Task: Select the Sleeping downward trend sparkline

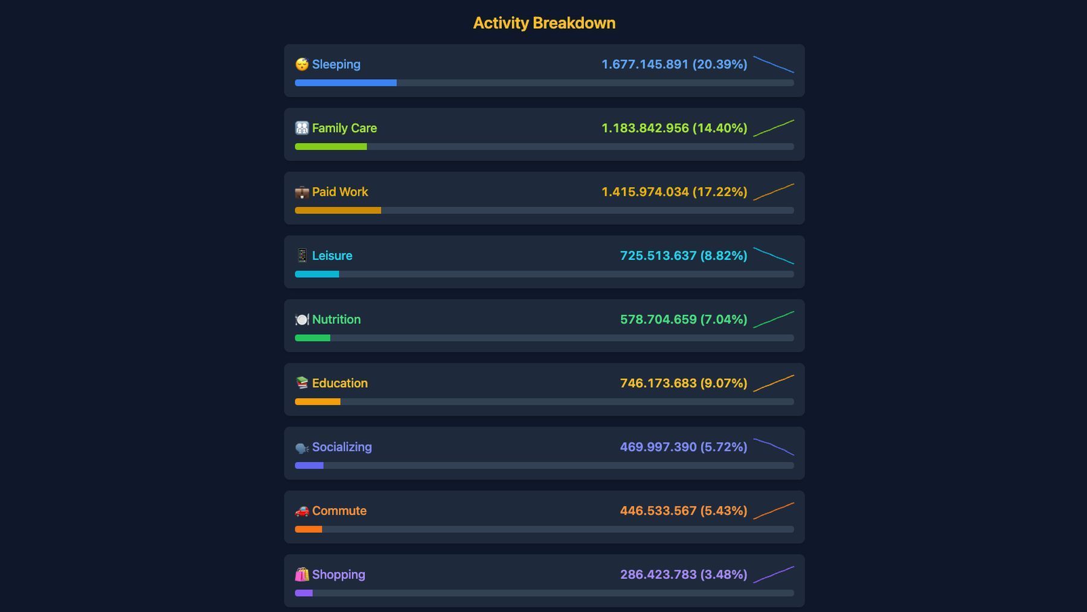Action: tap(774, 65)
